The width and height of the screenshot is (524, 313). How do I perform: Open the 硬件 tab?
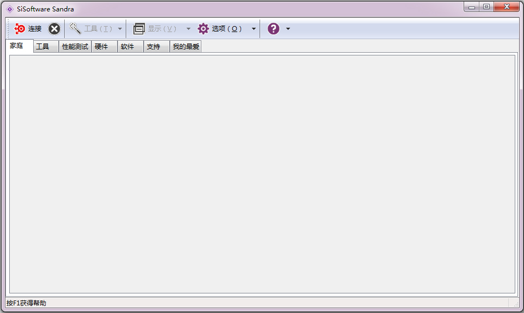(x=104, y=46)
